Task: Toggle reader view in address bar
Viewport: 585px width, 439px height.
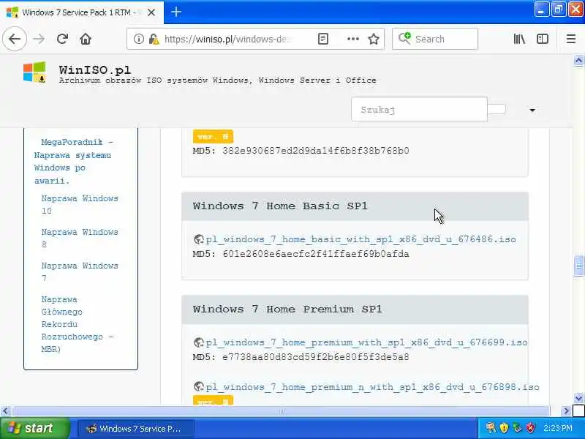Action: click(323, 39)
